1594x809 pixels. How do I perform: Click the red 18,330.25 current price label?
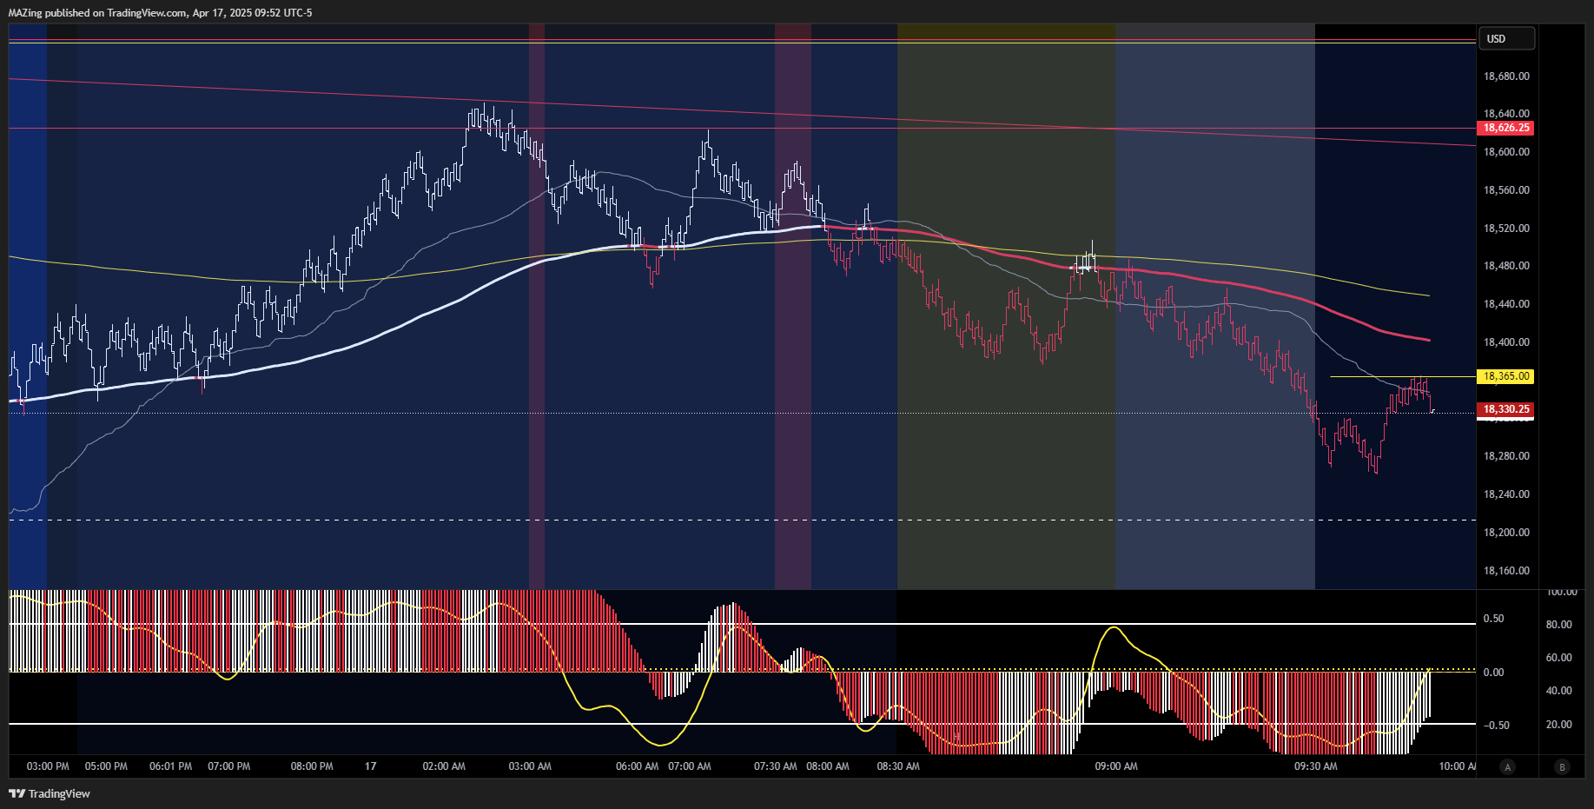(1506, 409)
